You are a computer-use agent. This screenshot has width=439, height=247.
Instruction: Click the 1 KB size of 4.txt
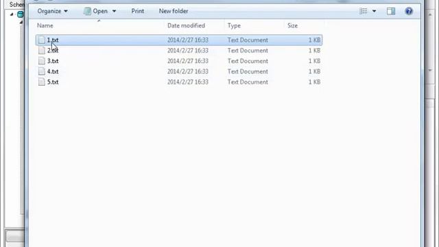tap(314, 71)
